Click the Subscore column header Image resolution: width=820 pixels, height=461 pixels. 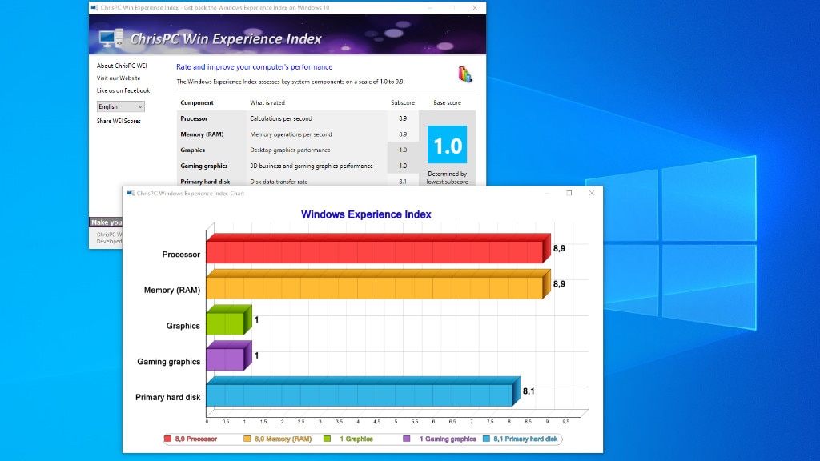click(403, 102)
